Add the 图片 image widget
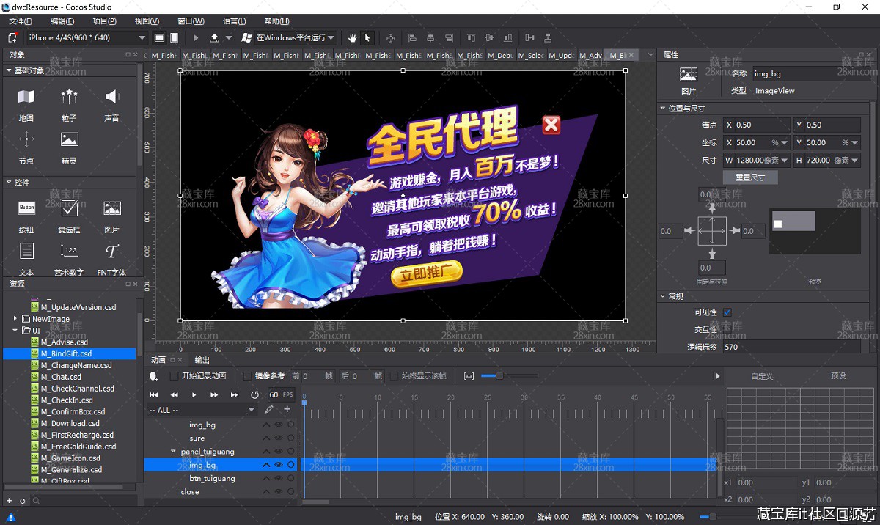The height and width of the screenshot is (525, 880). tap(111, 216)
